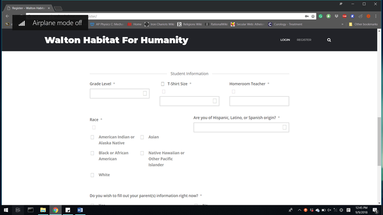Select the Register – Walton Habitat browser tab
The image size is (383, 215).
point(28,8)
